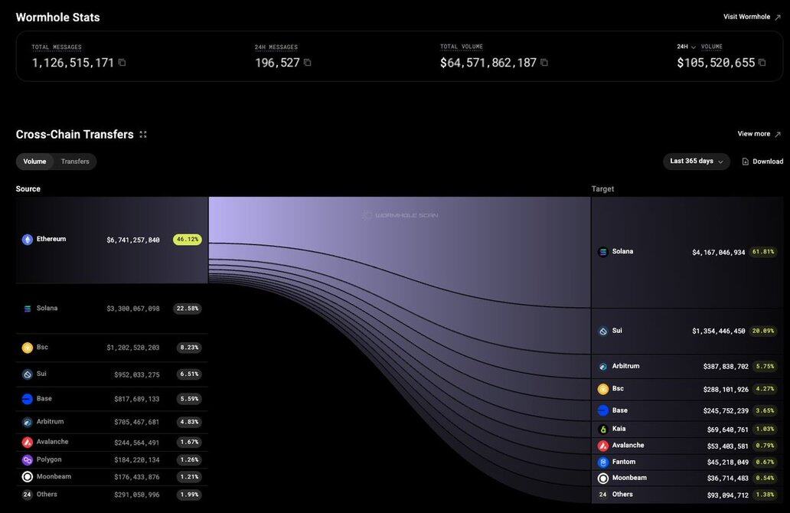Click the Arbitrum target 5.75% badge
790x513 pixels.
[766, 367]
